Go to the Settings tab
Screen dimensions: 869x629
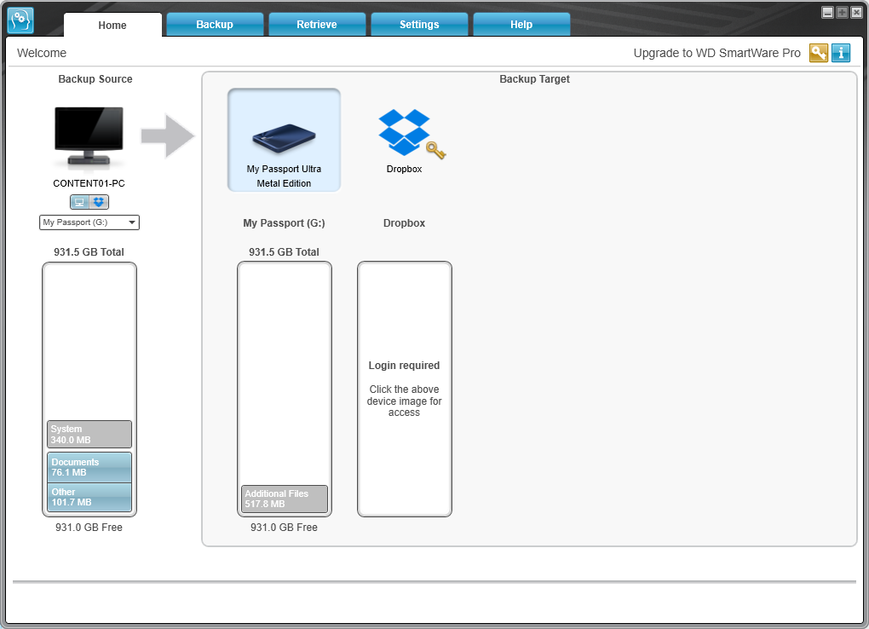coord(419,25)
